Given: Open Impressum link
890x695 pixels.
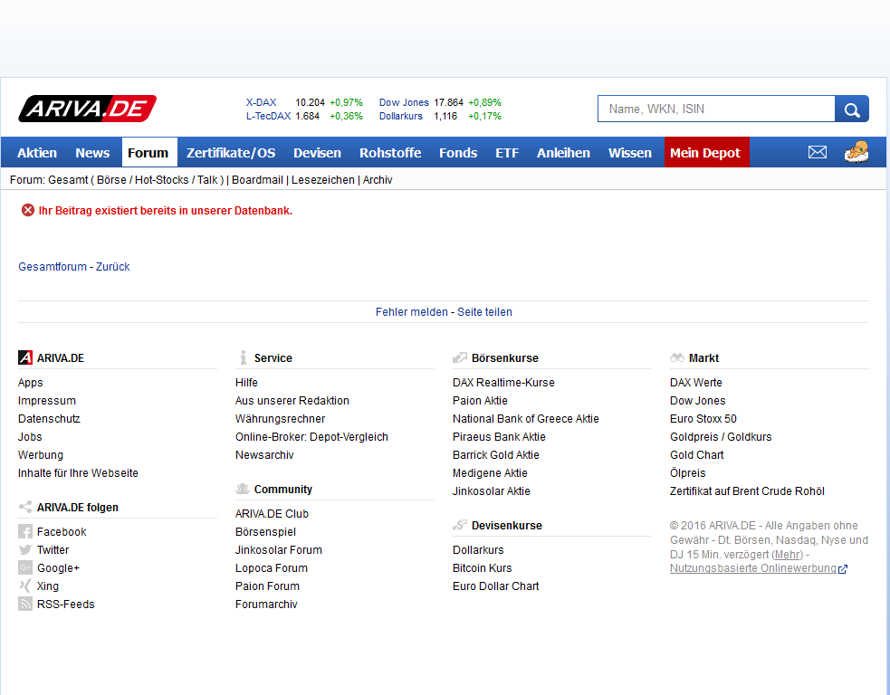Looking at the screenshot, I should (x=46, y=401).
